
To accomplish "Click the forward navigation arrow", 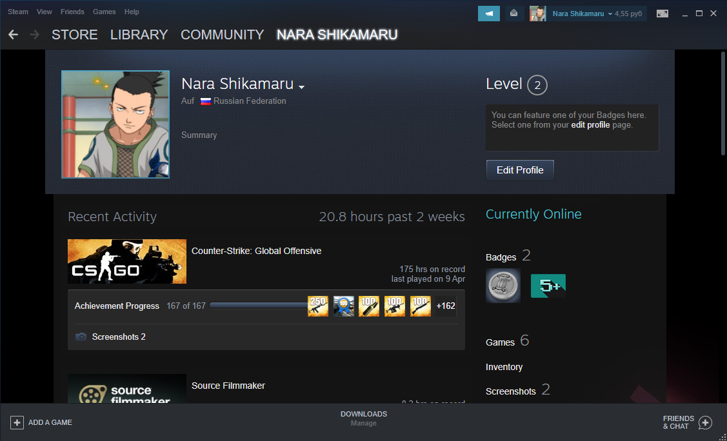I will (x=34, y=34).
